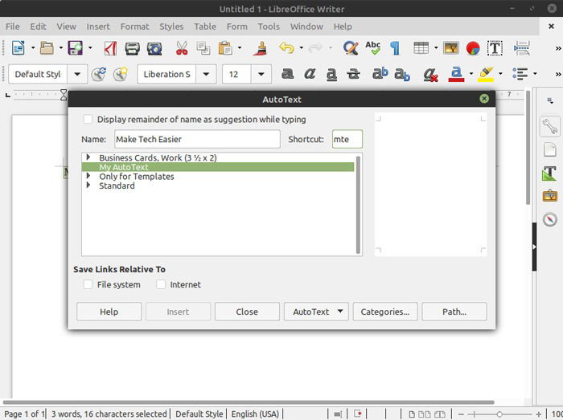Click the Update Style icon
The height and width of the screenshot is (420, 563).
pos(98,74)
